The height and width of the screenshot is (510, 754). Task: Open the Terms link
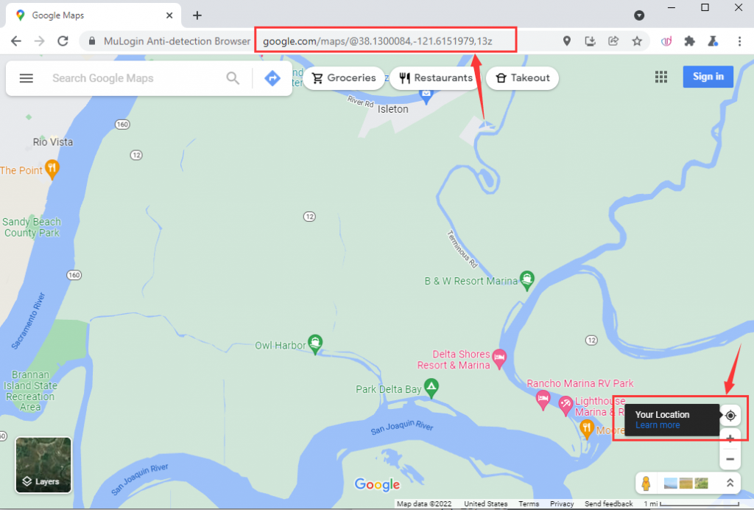(529, 504)
